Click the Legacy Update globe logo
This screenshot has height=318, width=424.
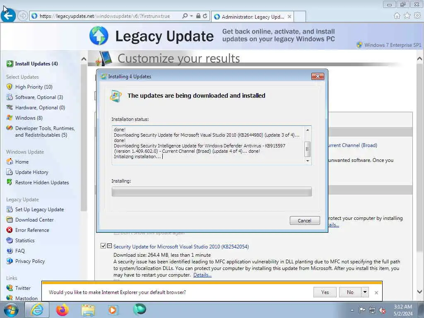[99, 36]
